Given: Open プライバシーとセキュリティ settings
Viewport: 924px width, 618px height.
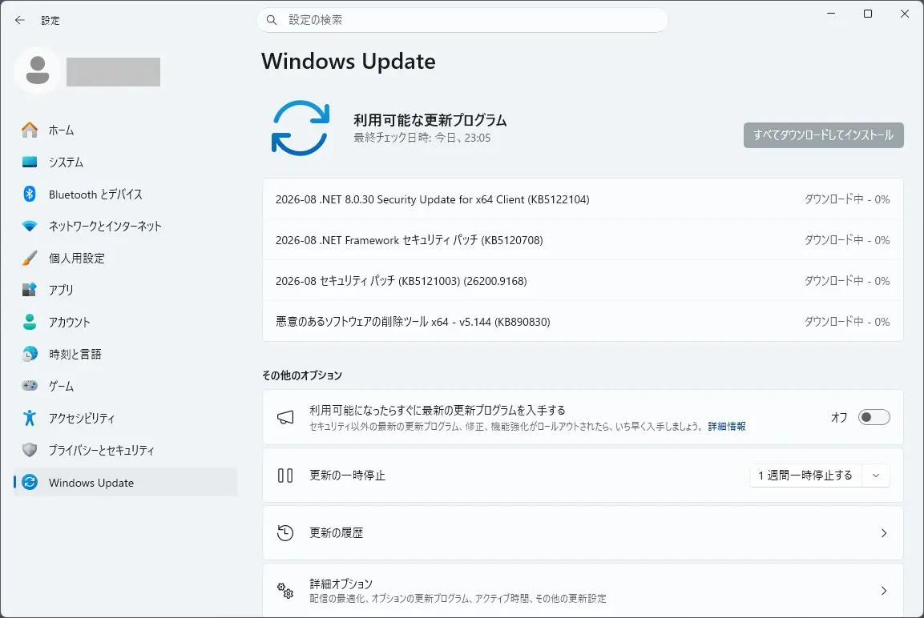Looking at the screenshot, I should click(125, 450).
